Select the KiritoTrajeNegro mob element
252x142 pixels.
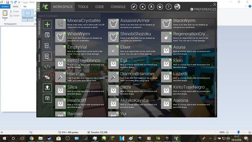click(x=189, y=87)
